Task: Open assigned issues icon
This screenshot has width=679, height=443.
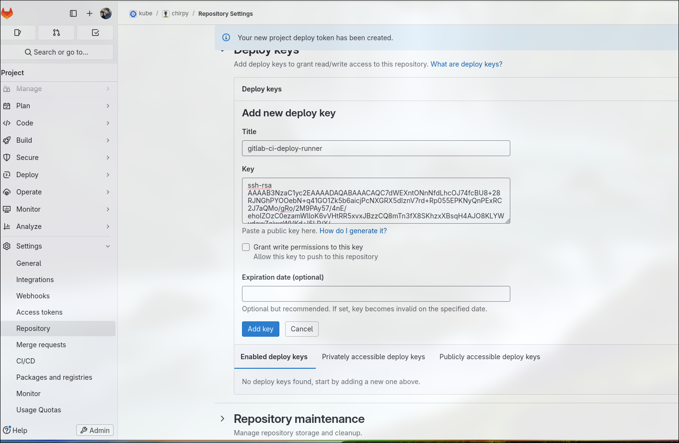Action: [x=18, y=33]
